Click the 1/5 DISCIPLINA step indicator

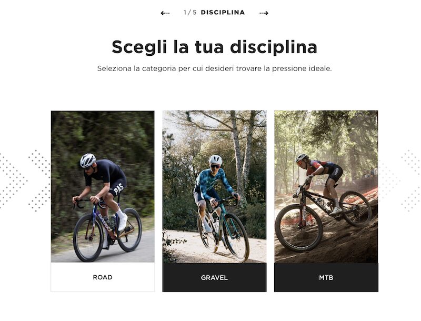tap(214, 12)
